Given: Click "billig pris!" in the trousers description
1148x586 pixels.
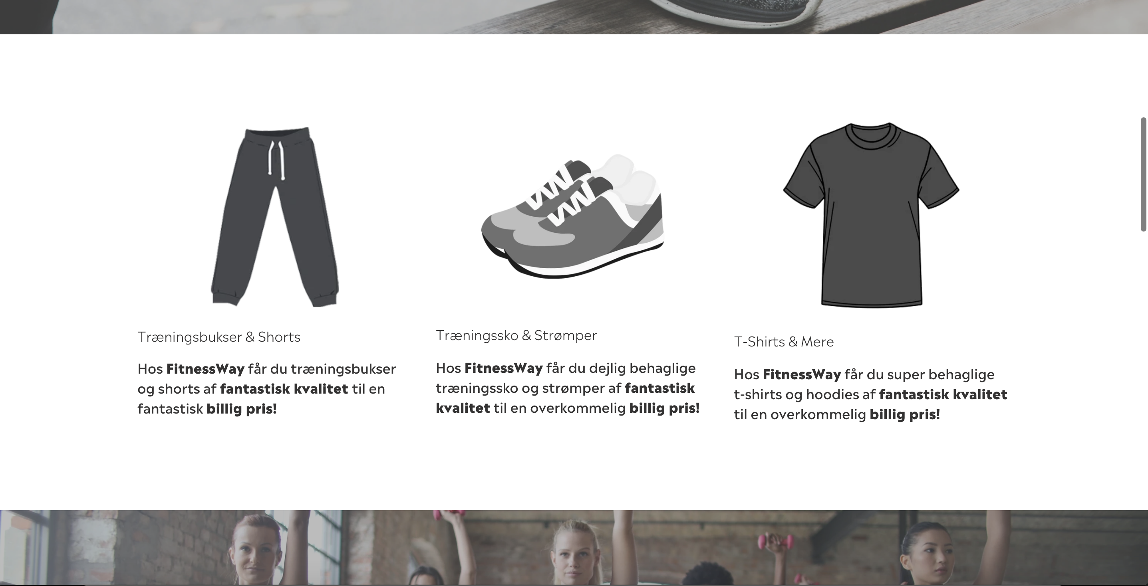Looking at the screenshot, I should click(242, 409).
